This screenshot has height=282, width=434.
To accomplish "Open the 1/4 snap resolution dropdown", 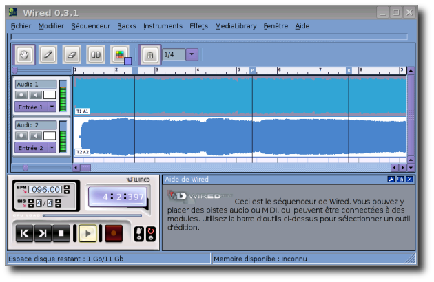I will (192, 54).
